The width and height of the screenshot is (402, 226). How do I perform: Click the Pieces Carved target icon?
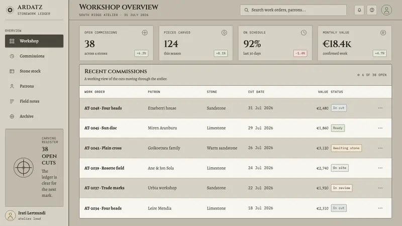click(x=224, y=33)
